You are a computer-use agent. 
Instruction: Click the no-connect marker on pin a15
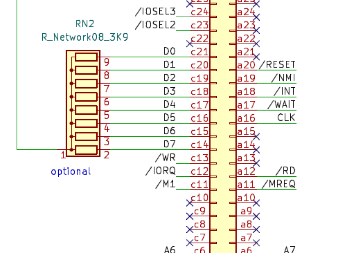coord(256,136)
